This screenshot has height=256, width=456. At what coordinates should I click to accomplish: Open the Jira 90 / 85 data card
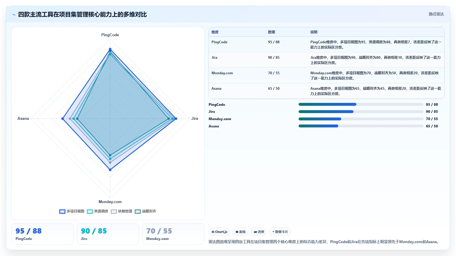pos(108,234)
